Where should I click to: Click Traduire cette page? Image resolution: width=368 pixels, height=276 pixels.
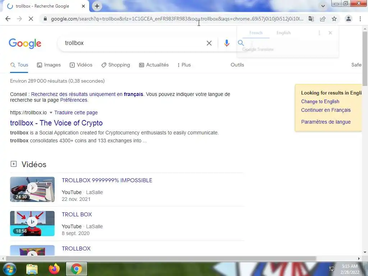click(76, 112)
